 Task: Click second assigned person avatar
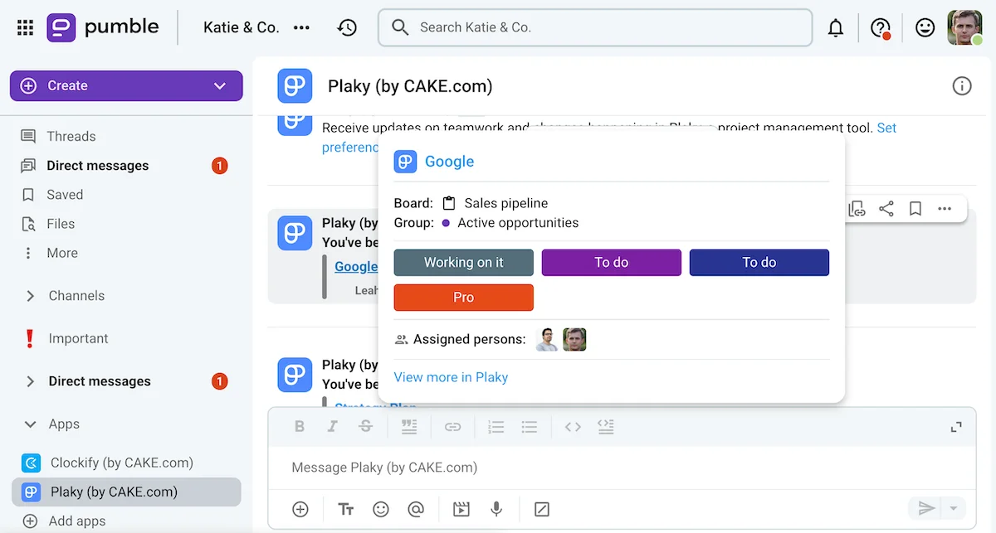(575, 339)
